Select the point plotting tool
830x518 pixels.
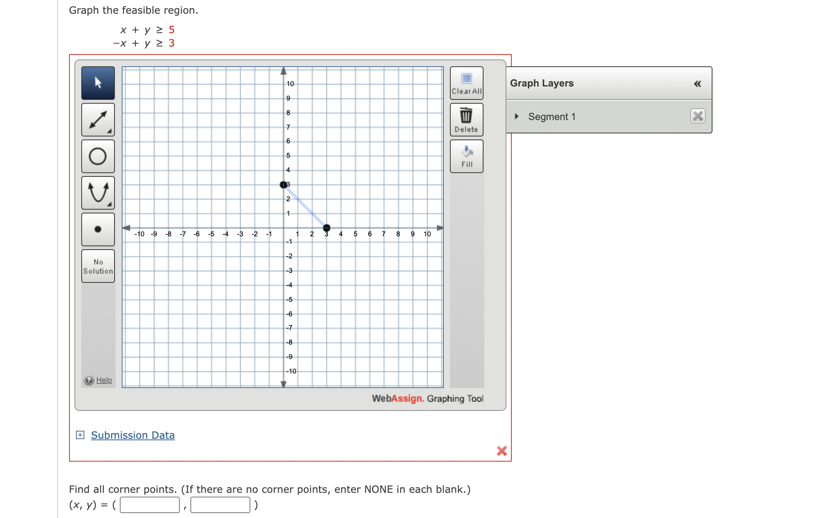pos(98,229)
